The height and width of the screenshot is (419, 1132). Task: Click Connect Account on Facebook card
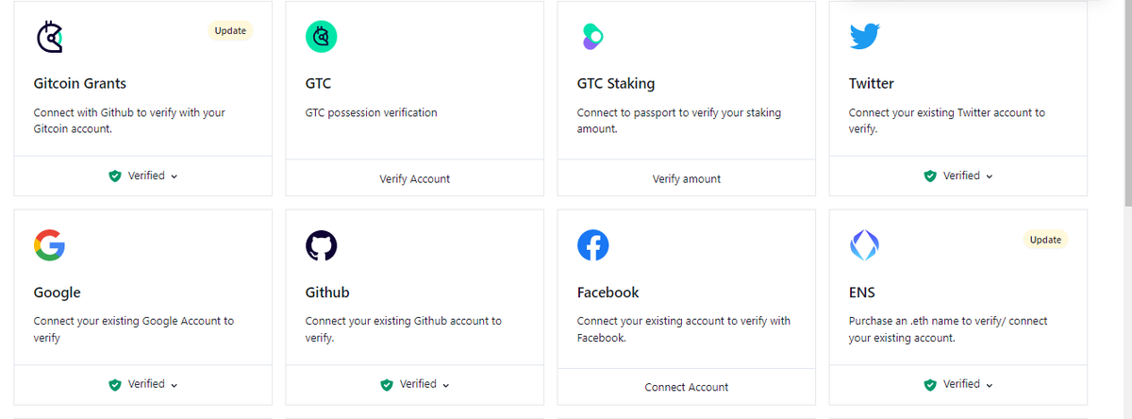[687, 387]
